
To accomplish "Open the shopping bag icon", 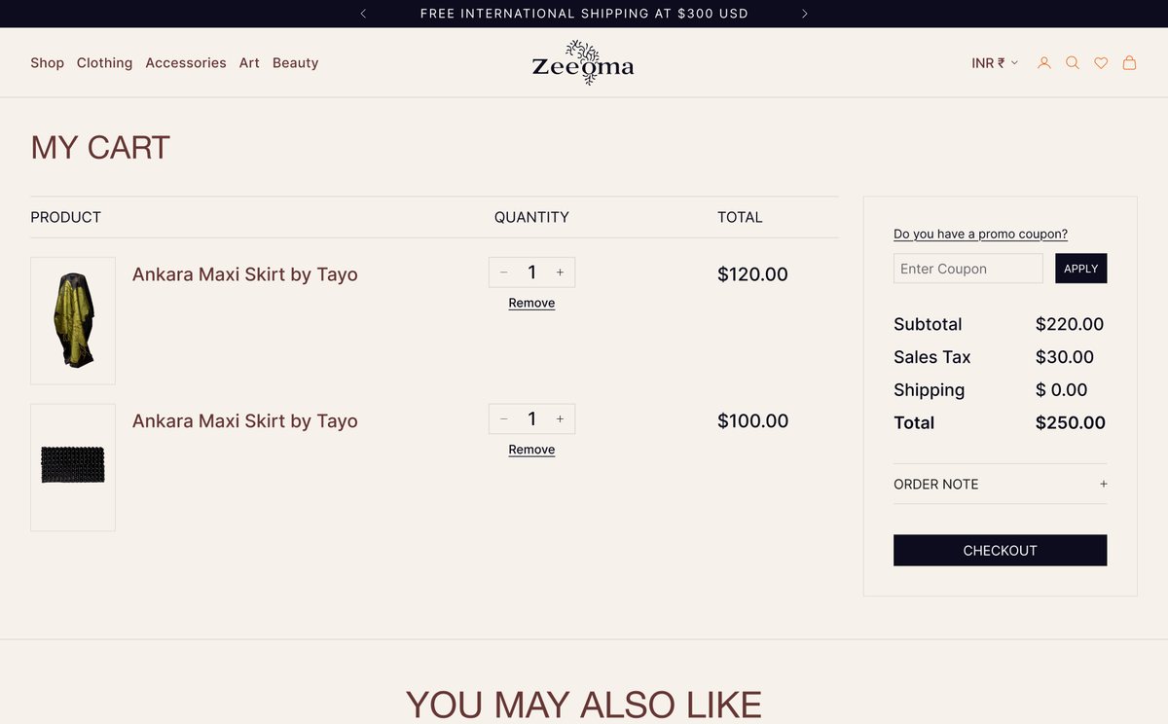I will pos(1129,62).
